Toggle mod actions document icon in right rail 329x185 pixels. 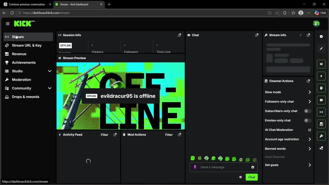click(x=321, y=88)
